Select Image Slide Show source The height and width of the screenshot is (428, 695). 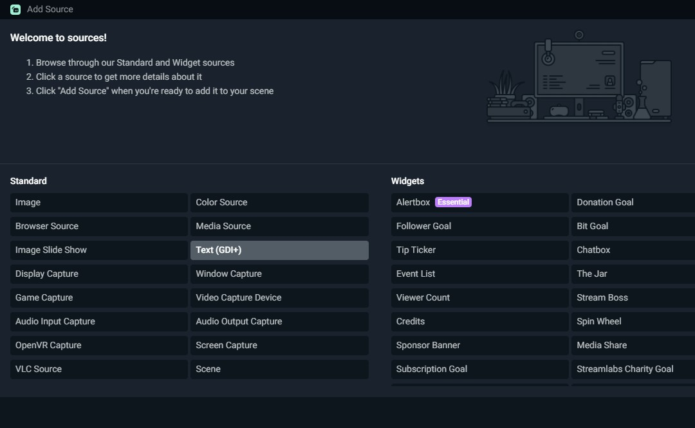pyautogui.click(x=98, y=250)
